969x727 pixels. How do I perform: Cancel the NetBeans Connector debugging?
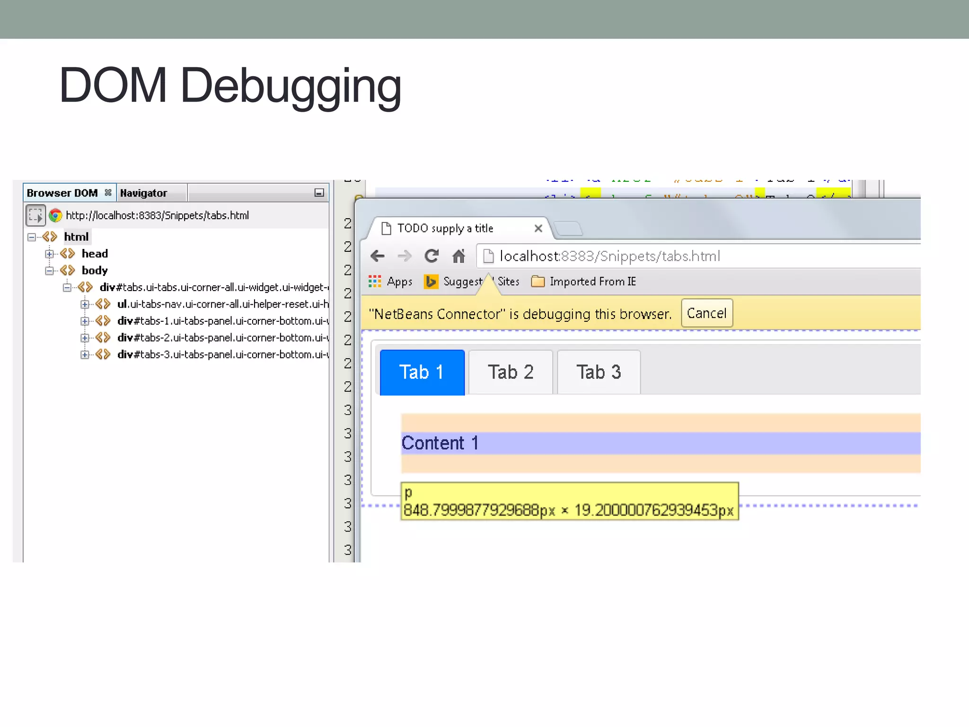coord(707,313)
